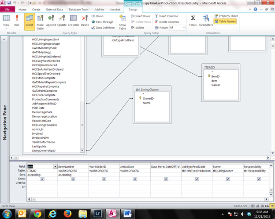275x219 pixels.
Task: Open Google Chrome from the taskbar
Action: tap(37, 213)
